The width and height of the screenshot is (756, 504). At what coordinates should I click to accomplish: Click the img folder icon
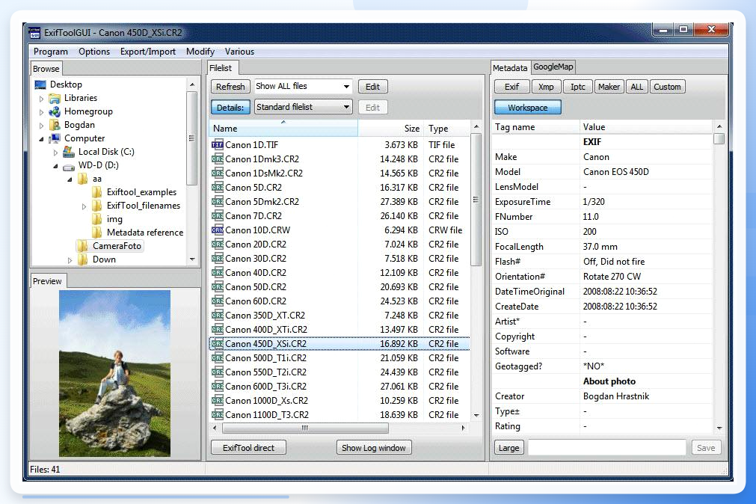coord(97,219)
